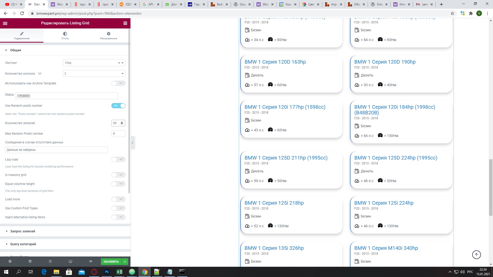Open a new browser tab

tap(441, 4)
